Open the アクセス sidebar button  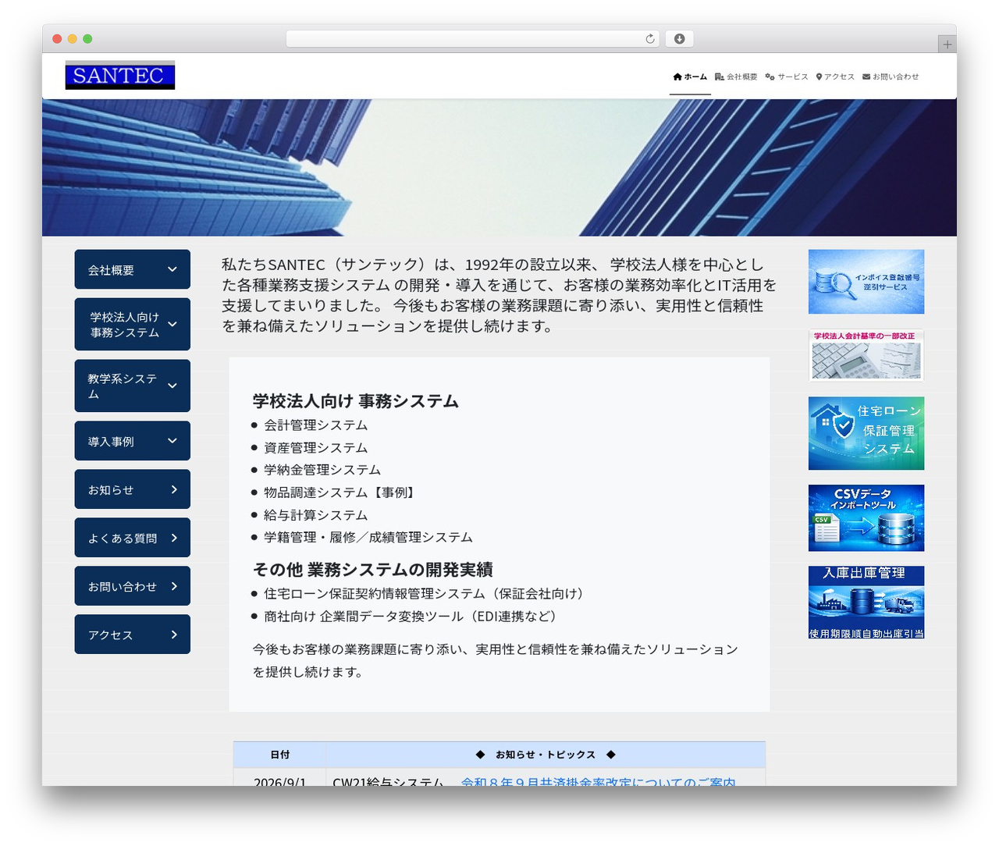133,634
